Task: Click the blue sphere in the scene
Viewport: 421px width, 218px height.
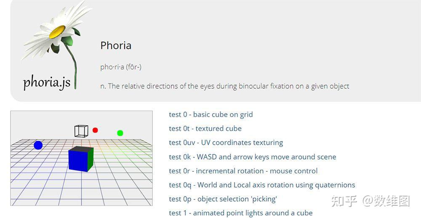Action: (x=38, y=145)
